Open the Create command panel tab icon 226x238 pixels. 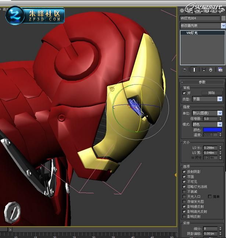(x=182, y=11)
